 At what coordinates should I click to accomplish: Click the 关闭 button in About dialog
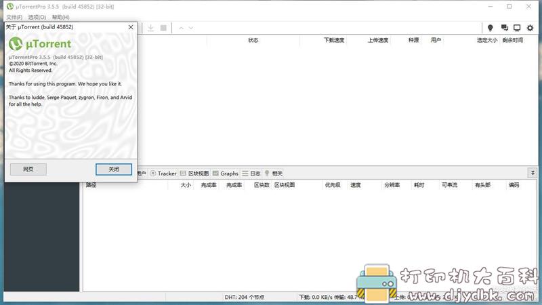click(x=114, y=169)
